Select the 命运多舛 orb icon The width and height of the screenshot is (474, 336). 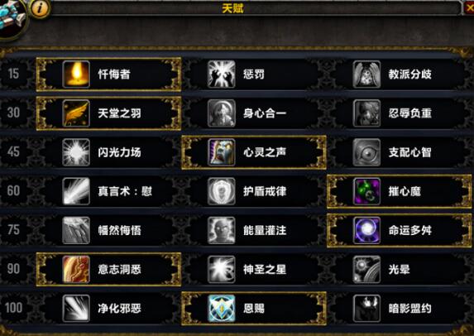[x=366, y=230]
